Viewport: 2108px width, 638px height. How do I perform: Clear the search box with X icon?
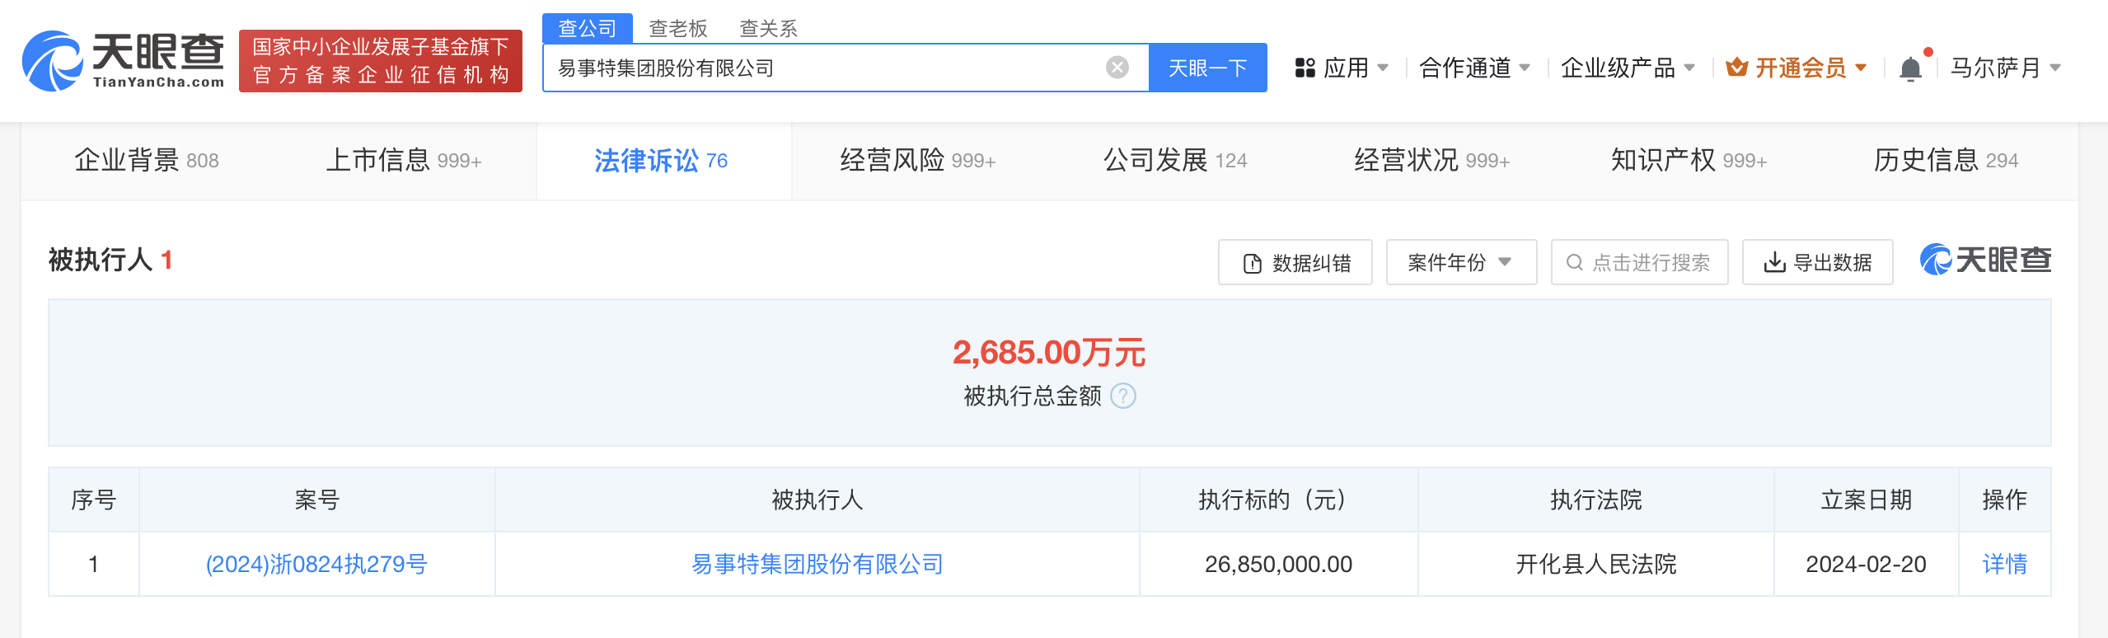click(x=1117, y=68)
